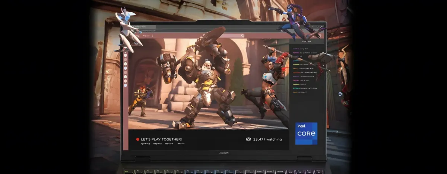Click the !gaming tag
The width and height of the screenshot is (447, 174).
pos(145,144)
